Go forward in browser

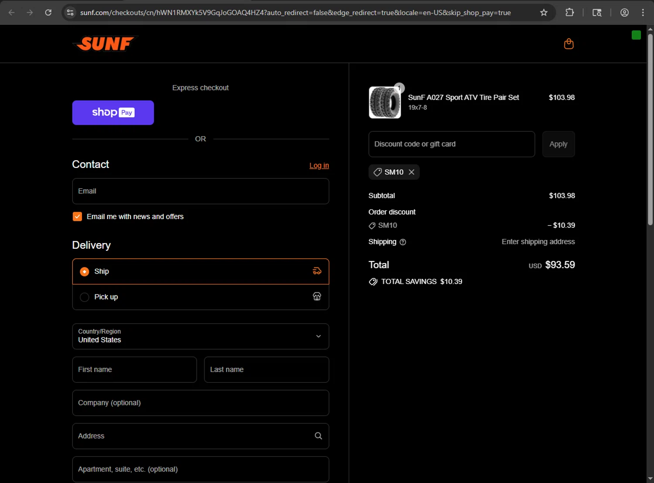[x=30, y=13]
